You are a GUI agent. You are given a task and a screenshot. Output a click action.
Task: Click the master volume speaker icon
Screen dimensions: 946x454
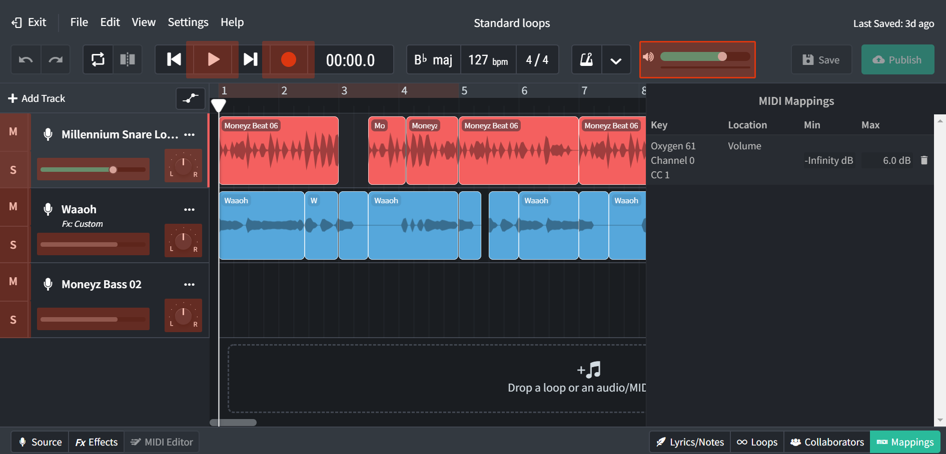tap(648, 57)
